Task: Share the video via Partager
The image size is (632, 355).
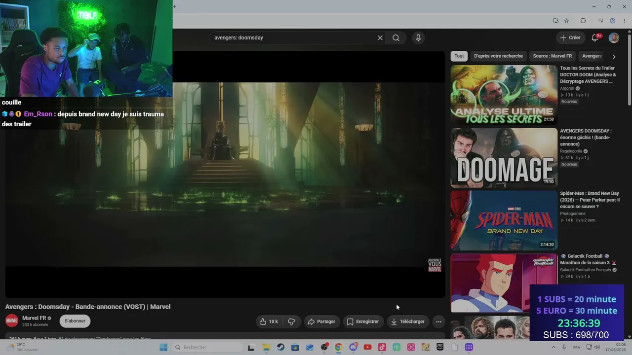Action: (321, 321)
